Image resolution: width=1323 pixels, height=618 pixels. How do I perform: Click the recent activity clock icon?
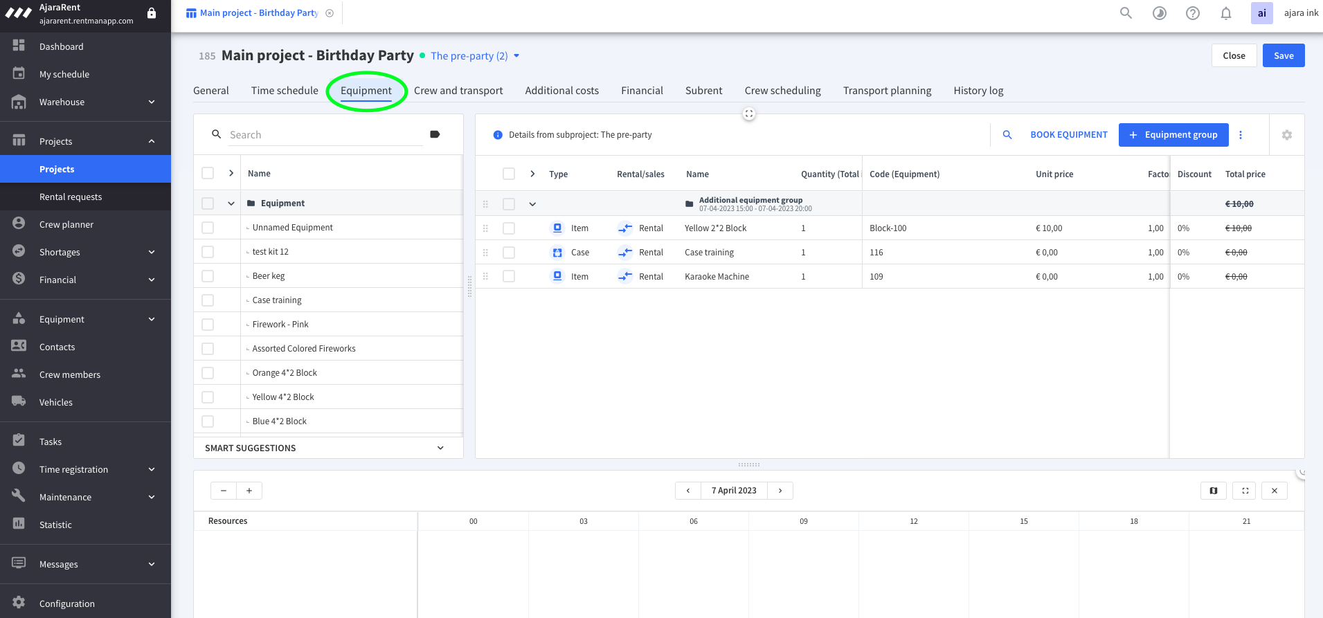coord(1159,13)
